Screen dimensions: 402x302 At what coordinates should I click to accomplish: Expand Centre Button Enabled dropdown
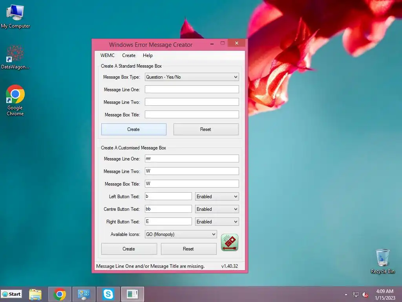(x=217, y=209)
